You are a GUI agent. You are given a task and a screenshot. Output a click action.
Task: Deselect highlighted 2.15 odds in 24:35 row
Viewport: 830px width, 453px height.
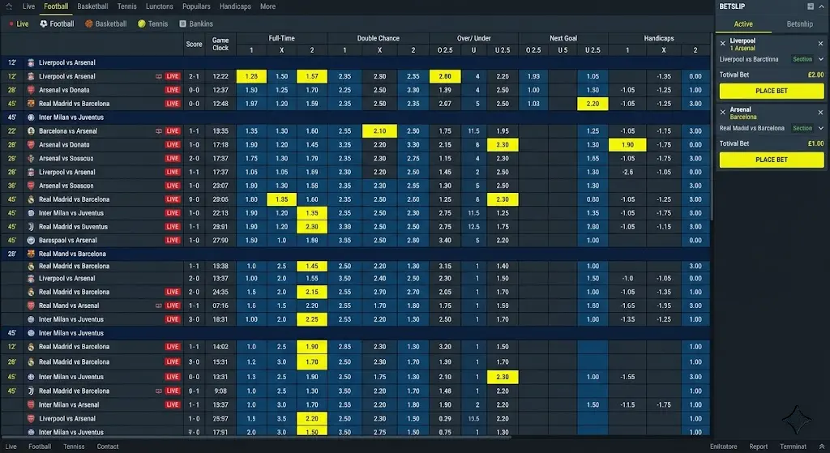(312, 292)
